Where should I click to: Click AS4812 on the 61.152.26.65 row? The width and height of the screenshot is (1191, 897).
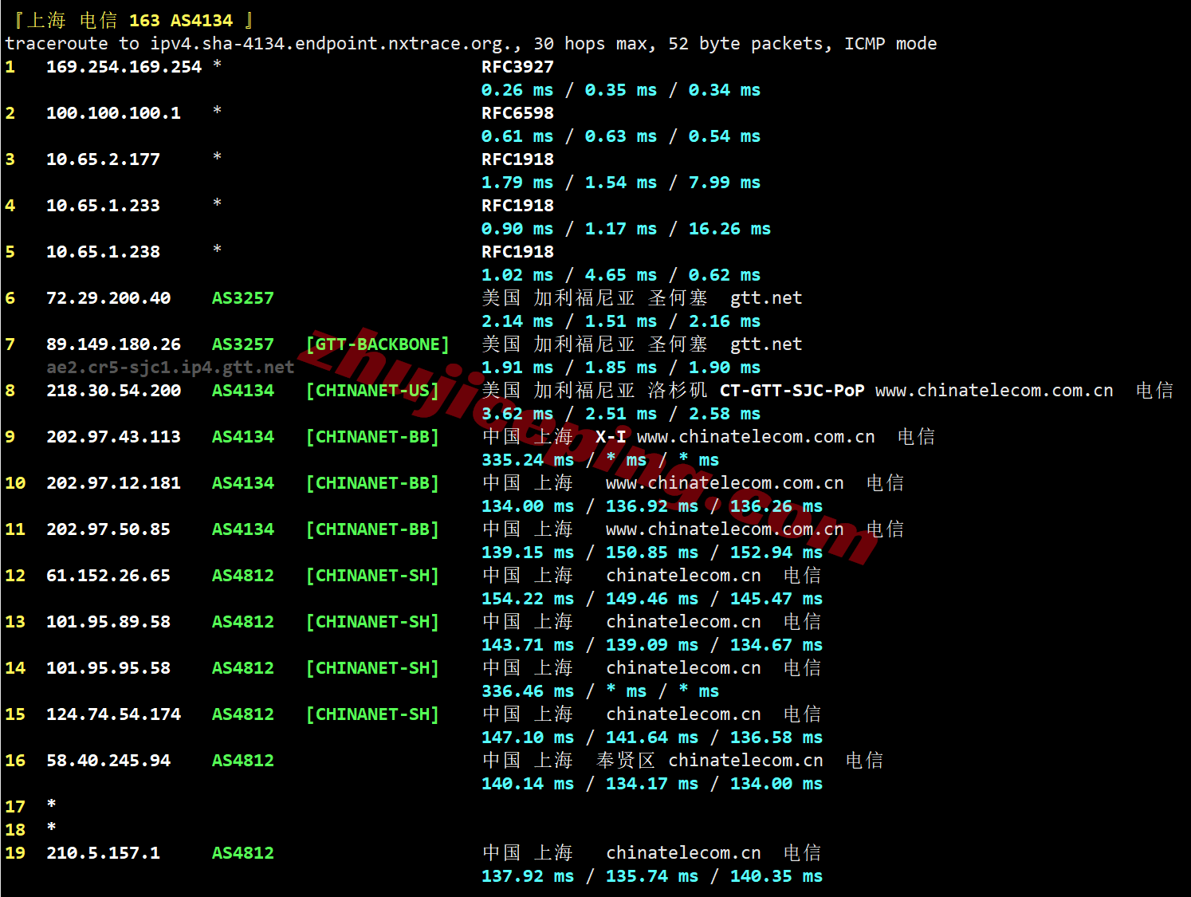click(x=243, y=576)
